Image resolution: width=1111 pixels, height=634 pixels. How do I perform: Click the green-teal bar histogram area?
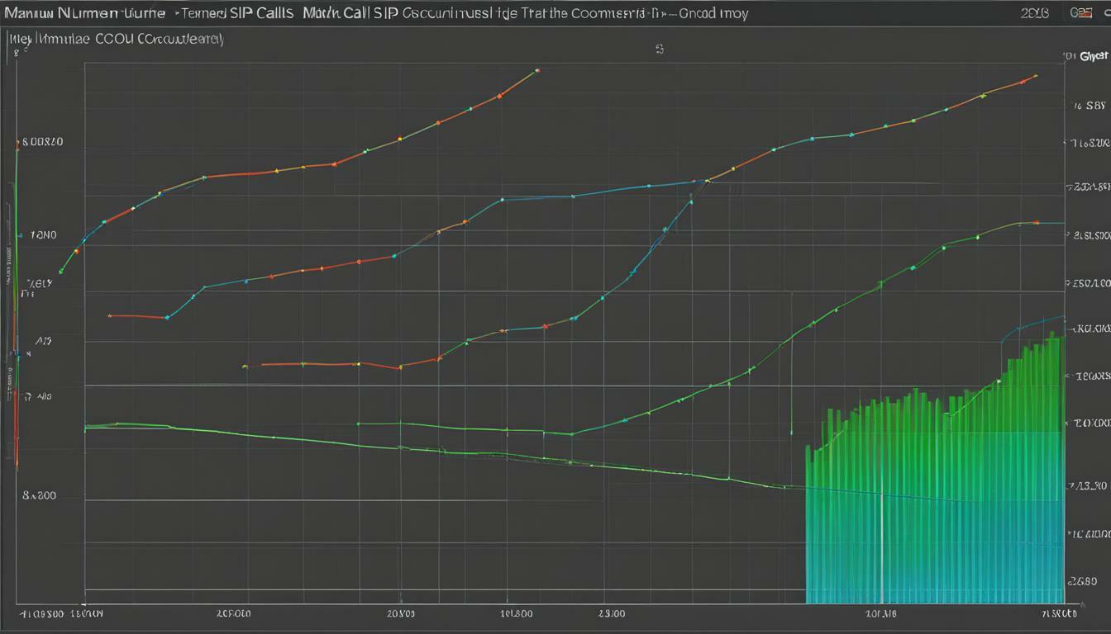click(934, 495)
